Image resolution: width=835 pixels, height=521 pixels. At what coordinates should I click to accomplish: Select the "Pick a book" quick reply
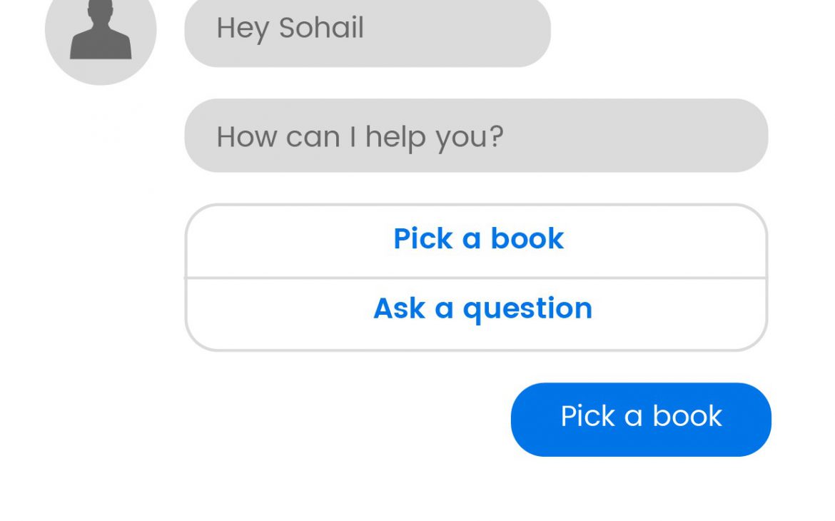(477, 241)
